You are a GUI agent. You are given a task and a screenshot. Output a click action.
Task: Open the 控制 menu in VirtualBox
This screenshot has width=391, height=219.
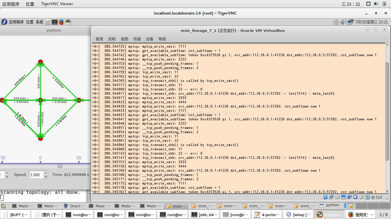(x=112, y=39)
